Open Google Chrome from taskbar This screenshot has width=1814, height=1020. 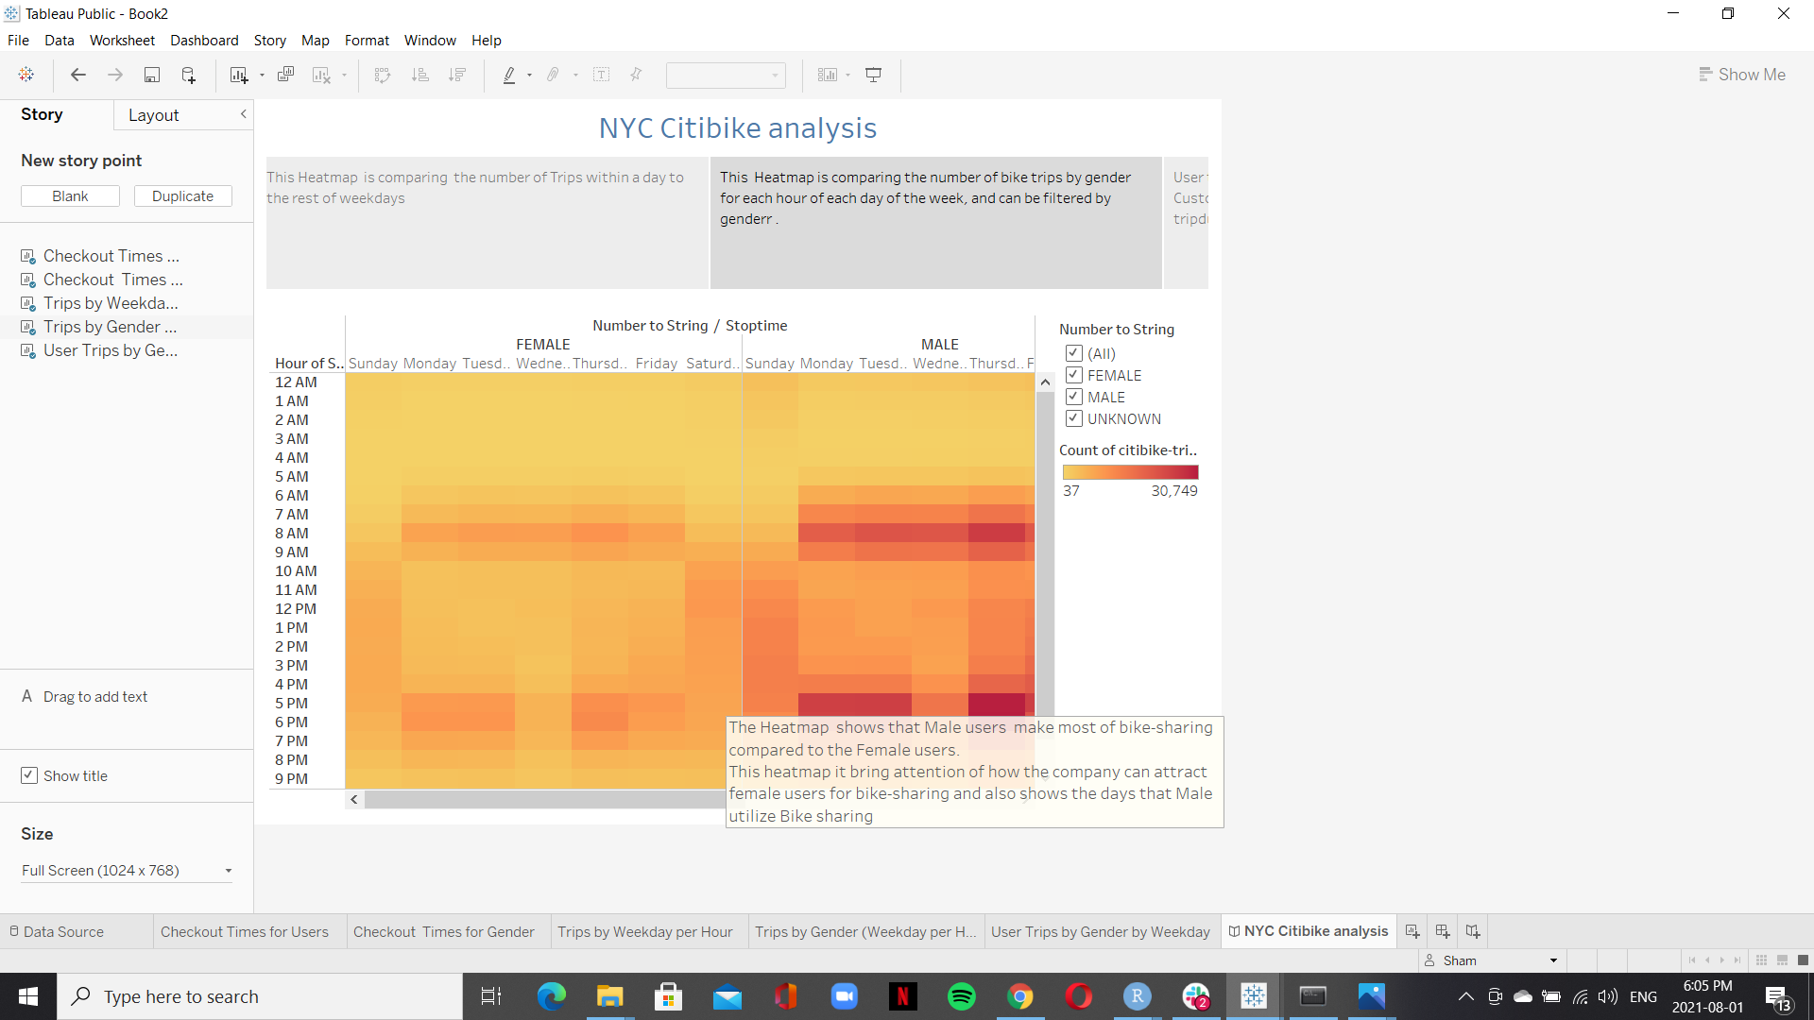pos(1020,996)
